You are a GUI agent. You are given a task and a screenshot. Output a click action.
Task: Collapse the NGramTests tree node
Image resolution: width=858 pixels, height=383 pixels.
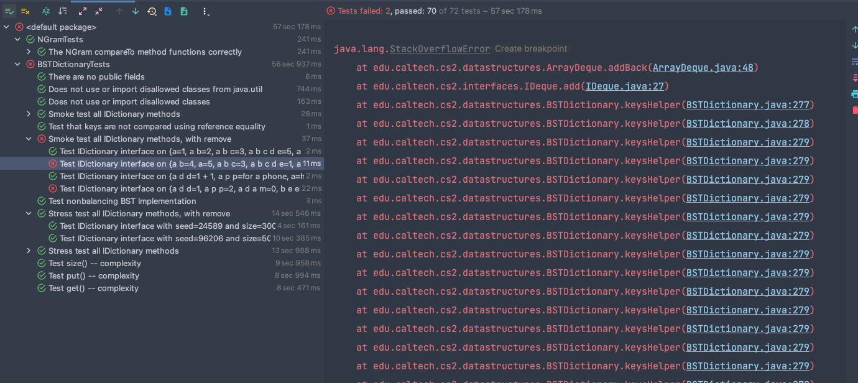pos(17,39)
